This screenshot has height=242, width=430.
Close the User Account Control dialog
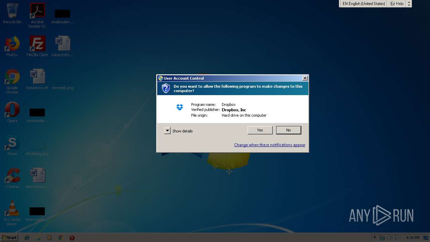(305, 78)
